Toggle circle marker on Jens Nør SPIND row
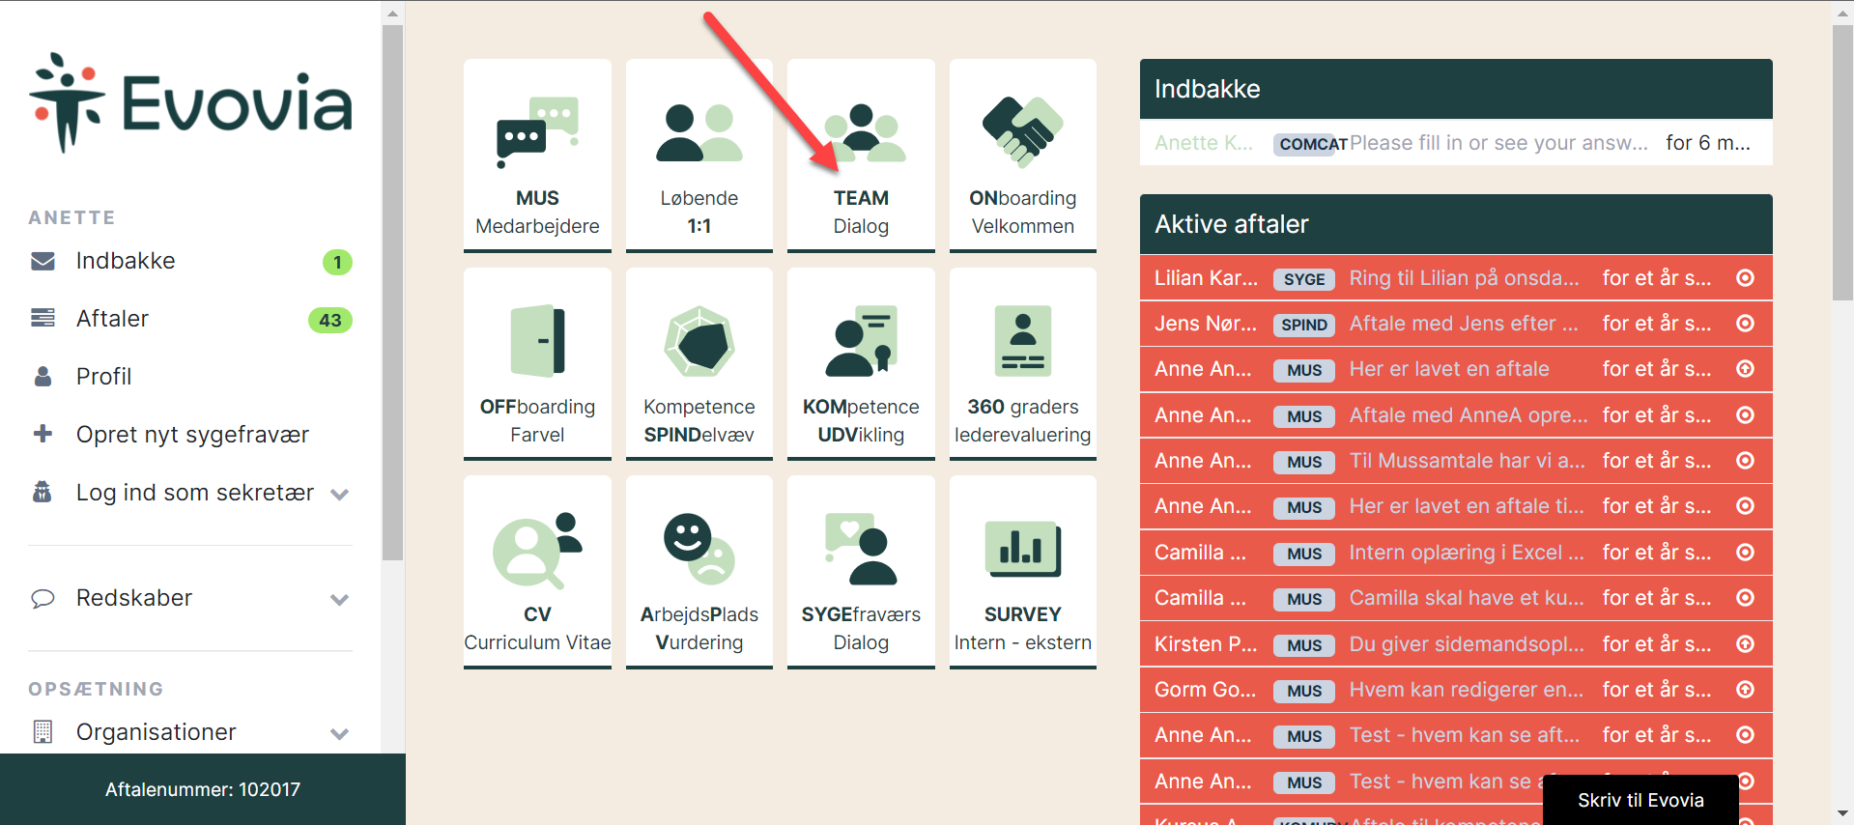 1745,324
